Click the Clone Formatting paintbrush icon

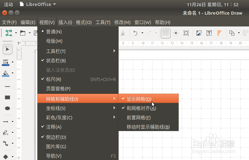pos(123,33)
